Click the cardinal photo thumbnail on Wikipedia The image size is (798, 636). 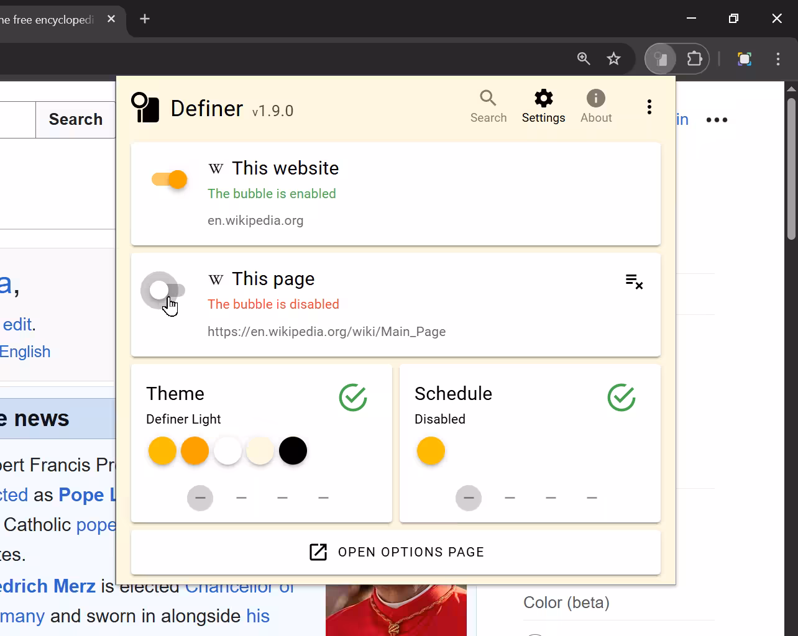tap(396, 610)
